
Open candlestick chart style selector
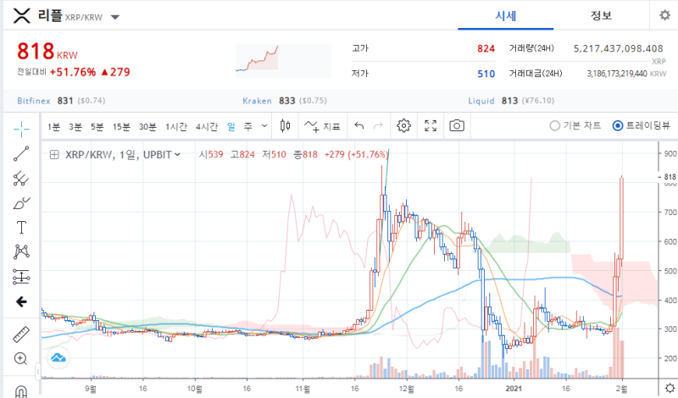pyautogui.click(x=285, y=126)
